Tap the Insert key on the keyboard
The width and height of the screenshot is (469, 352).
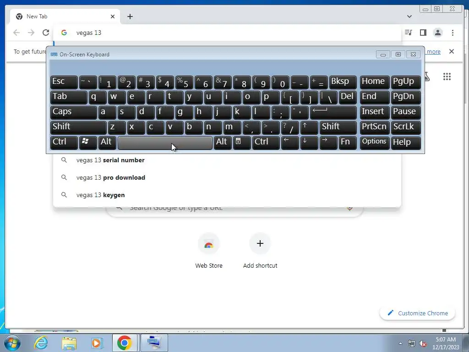click(x=375, y=112)
